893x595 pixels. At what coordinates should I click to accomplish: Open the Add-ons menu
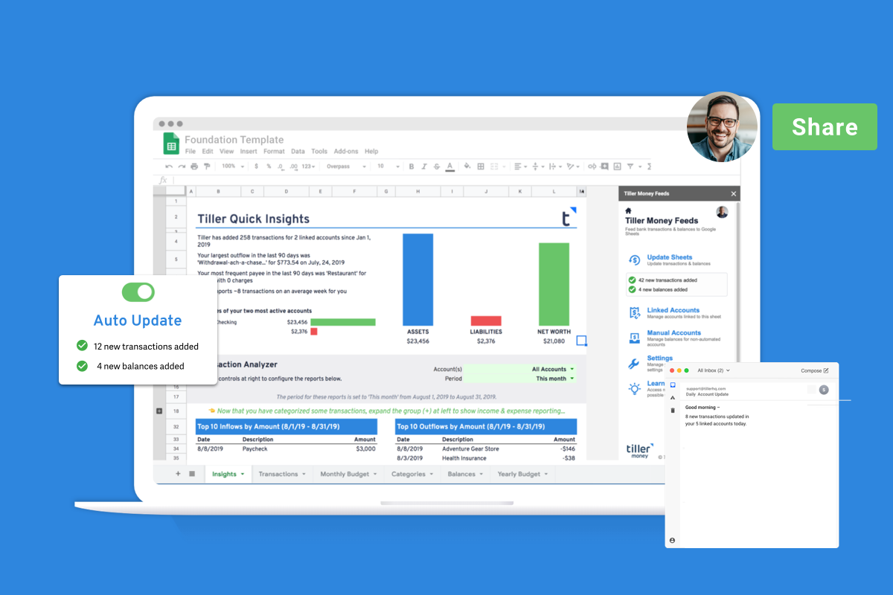[345, 152]
